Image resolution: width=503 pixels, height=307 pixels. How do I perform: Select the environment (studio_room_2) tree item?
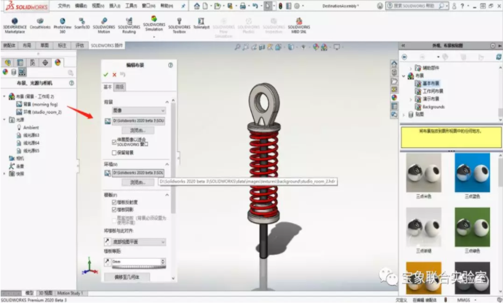pos(42,112)
